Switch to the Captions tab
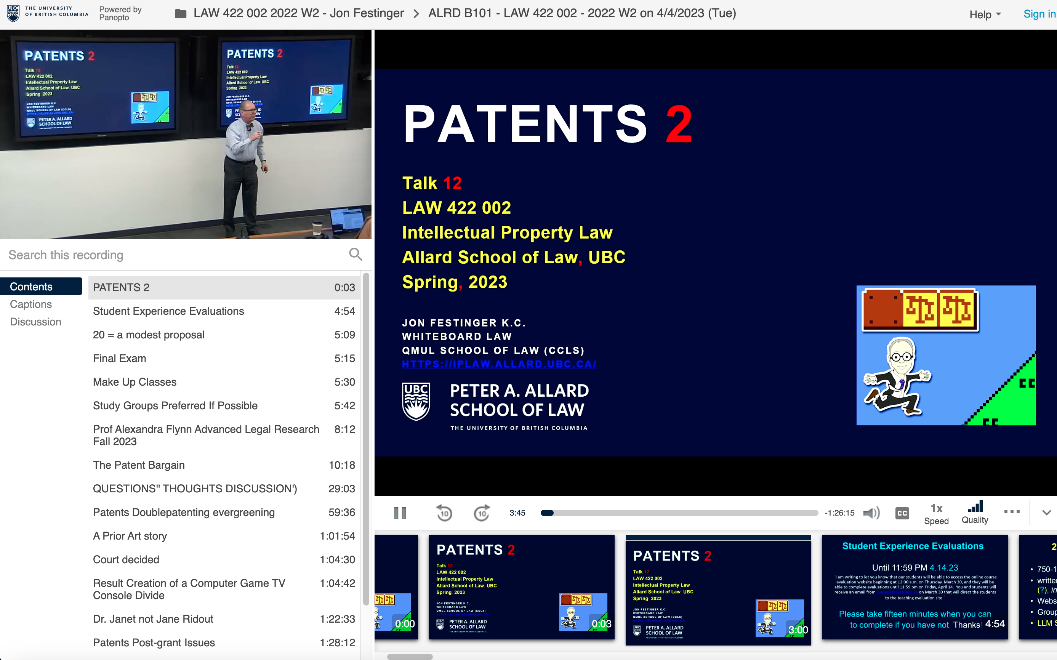 point(31,304)
